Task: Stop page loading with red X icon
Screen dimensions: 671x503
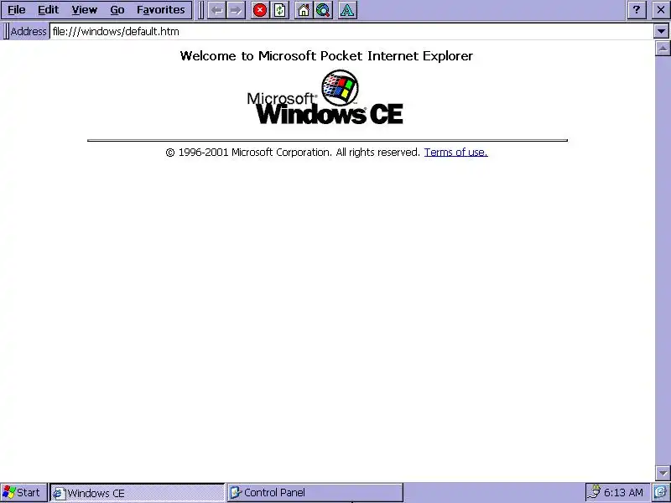Action: (260, 10)
